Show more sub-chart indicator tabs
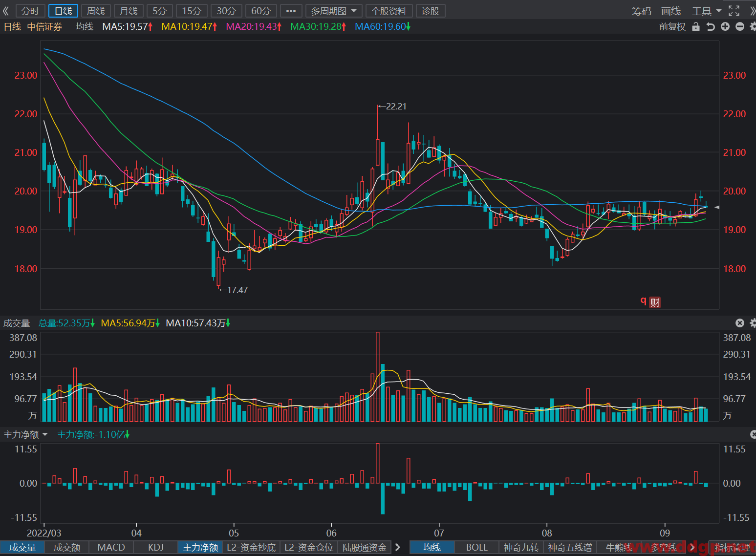 [x=398, y=547]
